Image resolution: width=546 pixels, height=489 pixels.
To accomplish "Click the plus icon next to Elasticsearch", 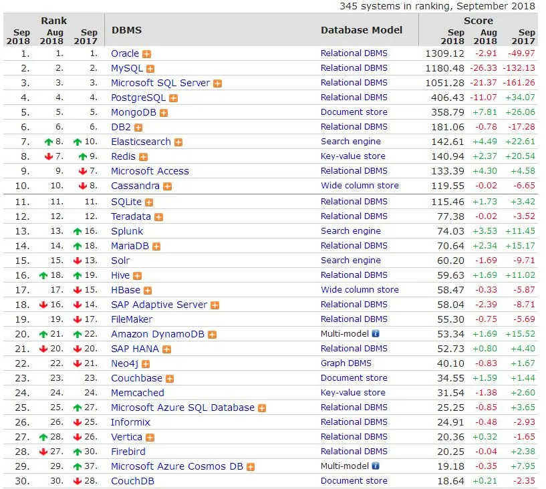I will click(178, 142).
